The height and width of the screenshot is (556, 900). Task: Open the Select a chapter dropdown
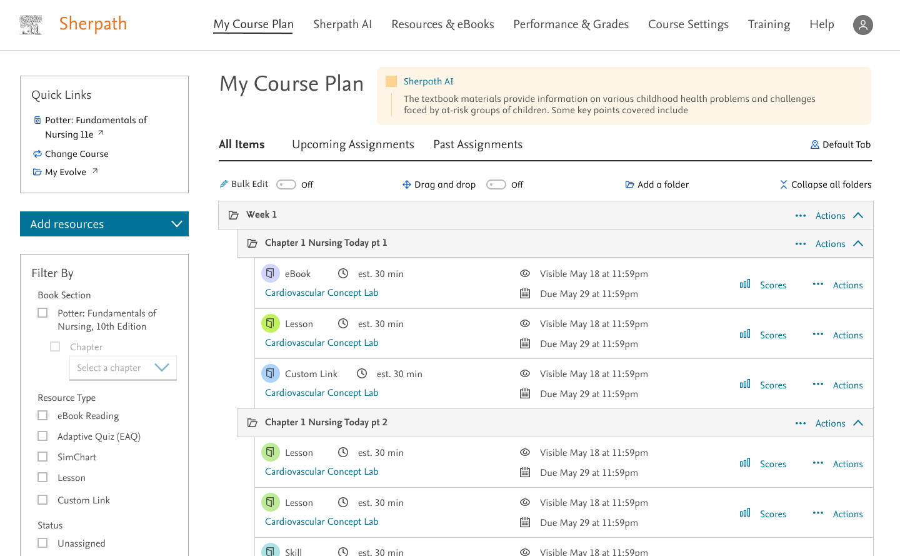click(x=123, y=368)
